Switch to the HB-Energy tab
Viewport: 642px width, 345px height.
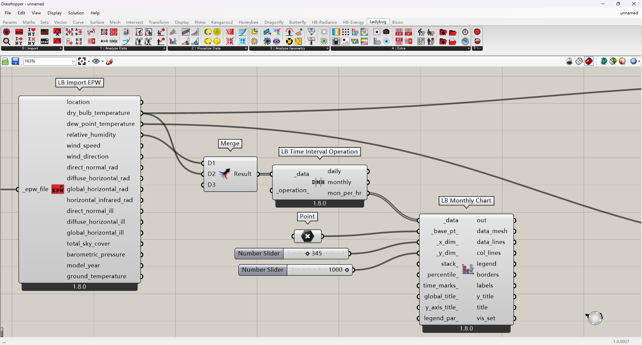(353, 22)
